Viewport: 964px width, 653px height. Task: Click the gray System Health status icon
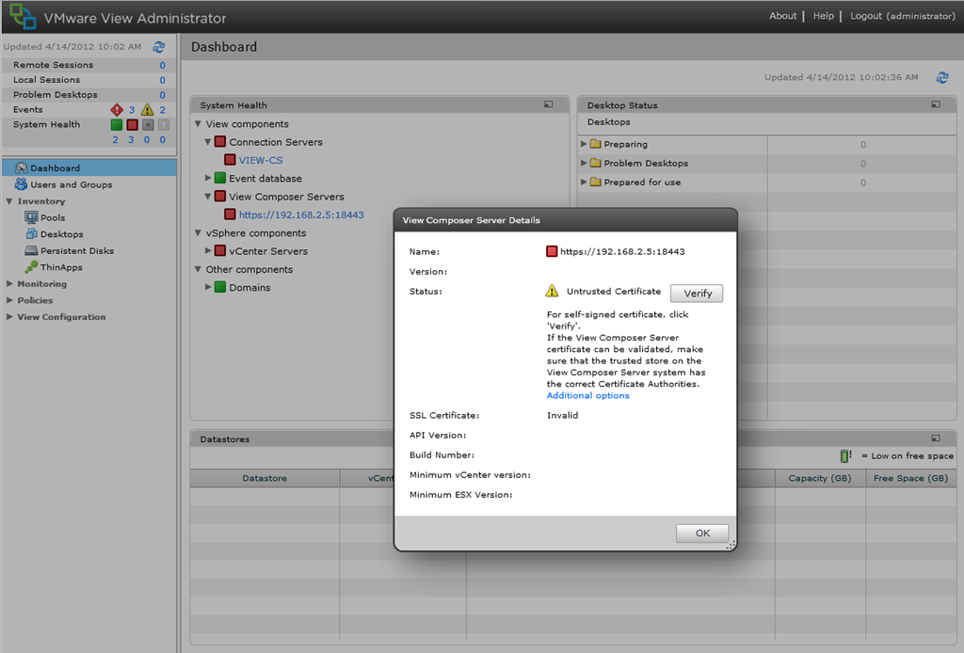click(148, 125)
